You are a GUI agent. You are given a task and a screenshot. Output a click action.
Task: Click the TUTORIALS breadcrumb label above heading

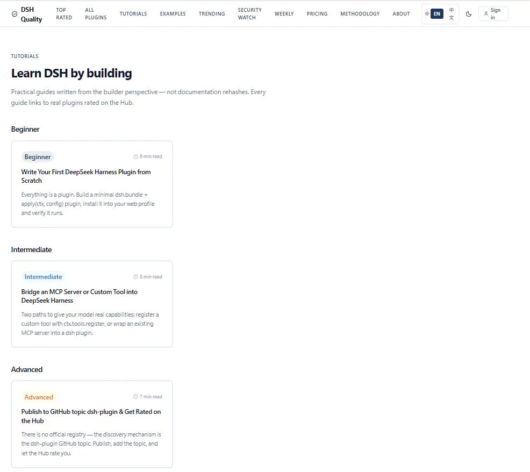[x=25, y=56]
